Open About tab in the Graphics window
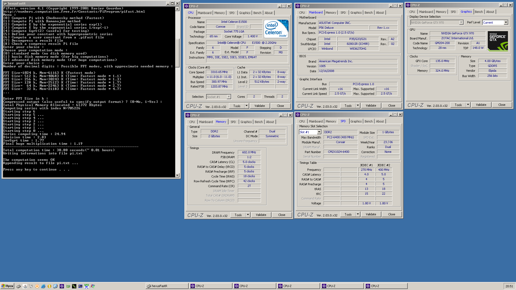Image resolution: width=516 pixels, height=290 pixels. (x=490, y=12)
